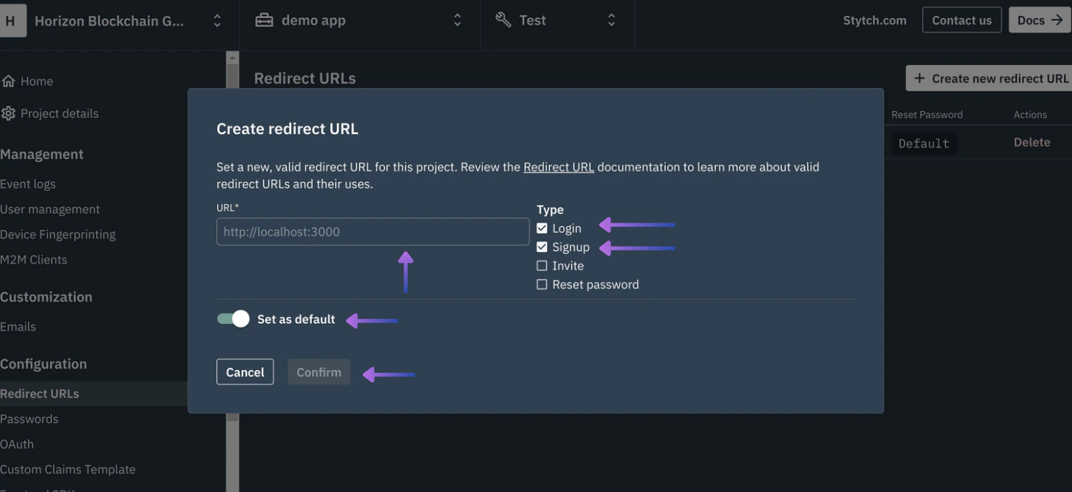Click the Home icon in the sidebar
The height and width of the screenshot is (492, 1072).
[x=10, y=80]
